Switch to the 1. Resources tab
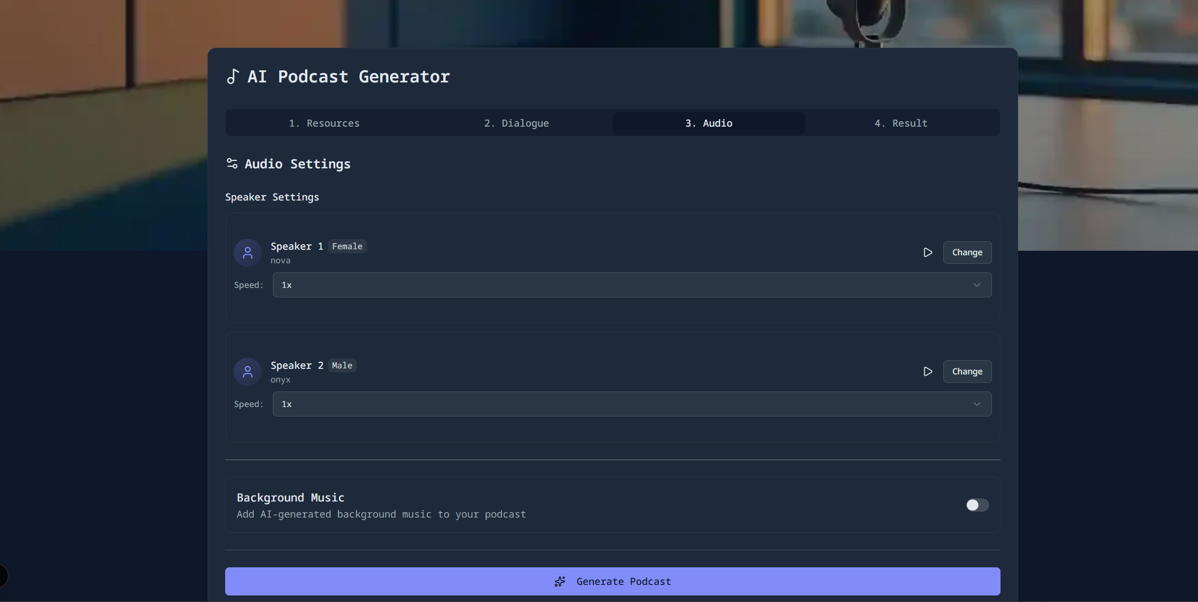 pyautogui.click(x=324, y=123)
